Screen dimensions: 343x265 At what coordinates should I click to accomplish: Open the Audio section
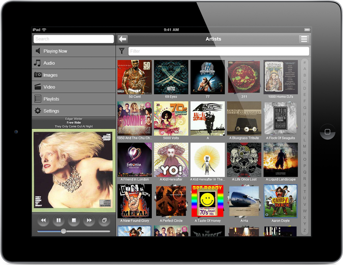(74, 63)
